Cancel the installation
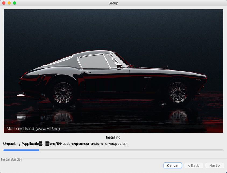Viewport: 227px width, 173px height. [173, 165]
